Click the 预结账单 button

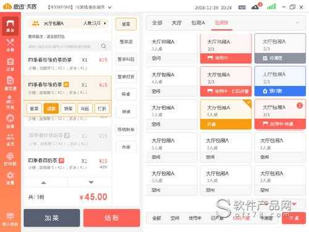coord(126,129)
